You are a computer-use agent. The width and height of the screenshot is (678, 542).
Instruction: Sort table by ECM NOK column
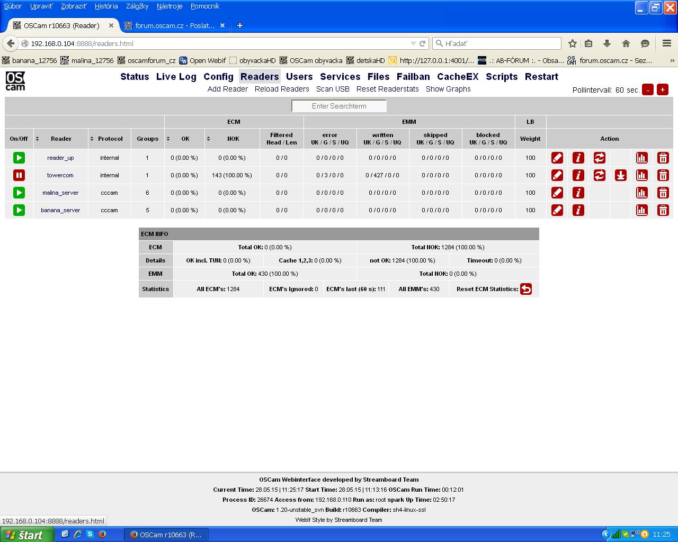tap(232, 139)
